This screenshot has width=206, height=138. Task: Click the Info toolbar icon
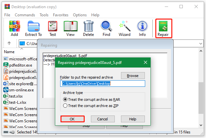142,28
